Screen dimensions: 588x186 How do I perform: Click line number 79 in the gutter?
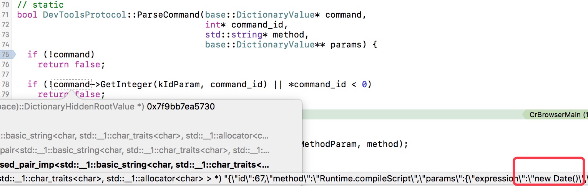5,94
